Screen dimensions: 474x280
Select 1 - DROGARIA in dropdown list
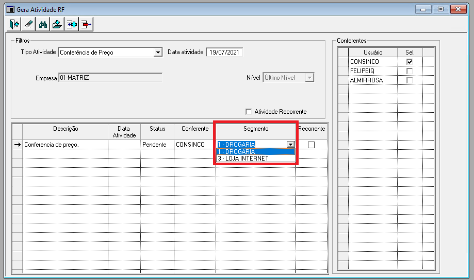255,152
